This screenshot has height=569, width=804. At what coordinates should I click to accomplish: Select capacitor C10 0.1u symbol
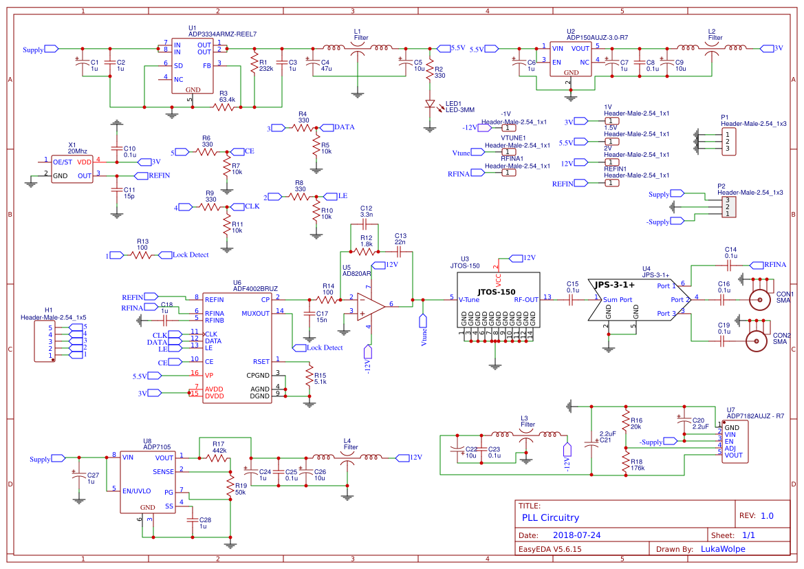pos(117,149)
